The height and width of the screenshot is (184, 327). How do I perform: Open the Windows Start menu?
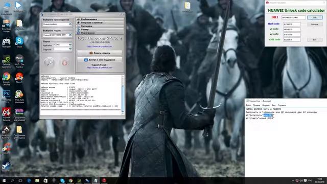pos(4,180)
